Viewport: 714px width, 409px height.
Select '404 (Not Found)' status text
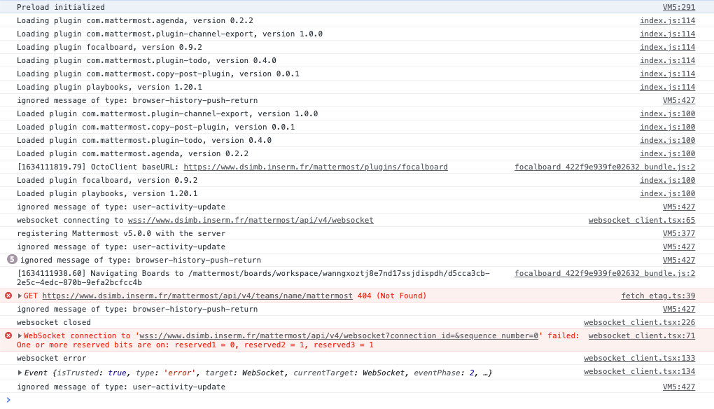click(x=392, y=296)
